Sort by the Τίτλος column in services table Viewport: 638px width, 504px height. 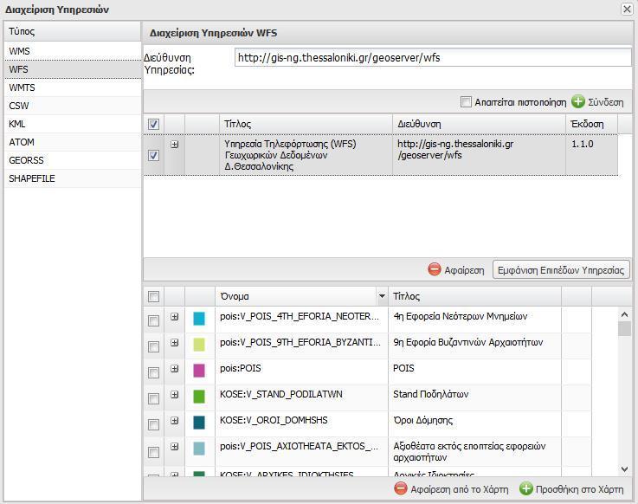(x=306, y=124)
